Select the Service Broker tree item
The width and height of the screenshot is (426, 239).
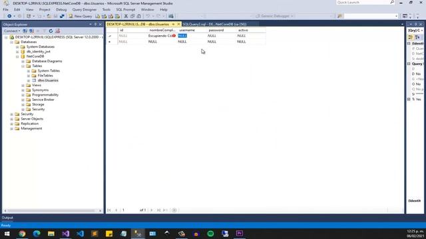click(43, 100)
